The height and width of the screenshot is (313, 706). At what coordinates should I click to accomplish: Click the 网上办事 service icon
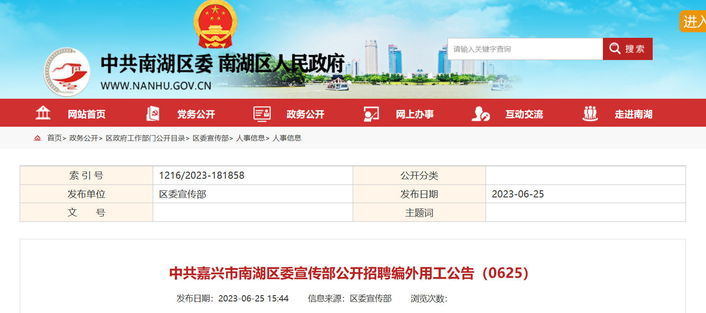point(371,114)
